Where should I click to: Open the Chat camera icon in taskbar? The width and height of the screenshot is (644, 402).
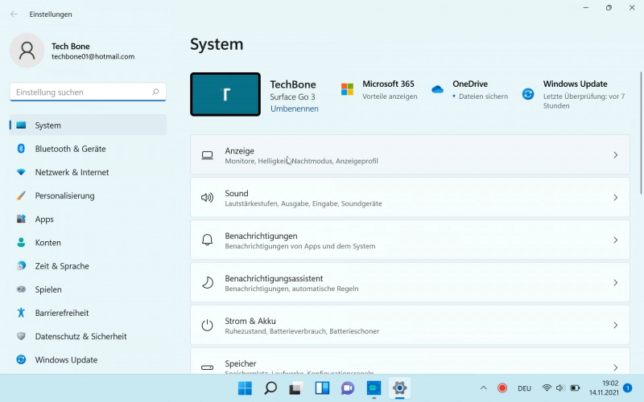coord(348,388)
